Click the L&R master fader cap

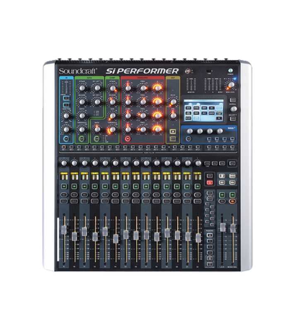click(222, 227)
